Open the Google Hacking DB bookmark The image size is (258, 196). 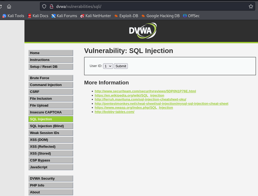pyautogui.click(x=160, y=16)
